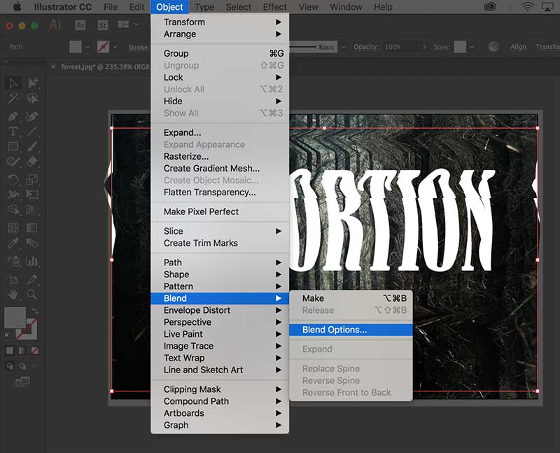Pick the Symbol Sprayer tool
The width and height of the screenshot is (560, 453).
pos(13,261)
